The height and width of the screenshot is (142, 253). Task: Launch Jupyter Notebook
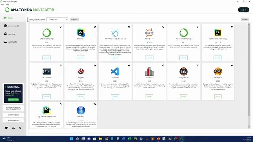click(x=149, y=58)
